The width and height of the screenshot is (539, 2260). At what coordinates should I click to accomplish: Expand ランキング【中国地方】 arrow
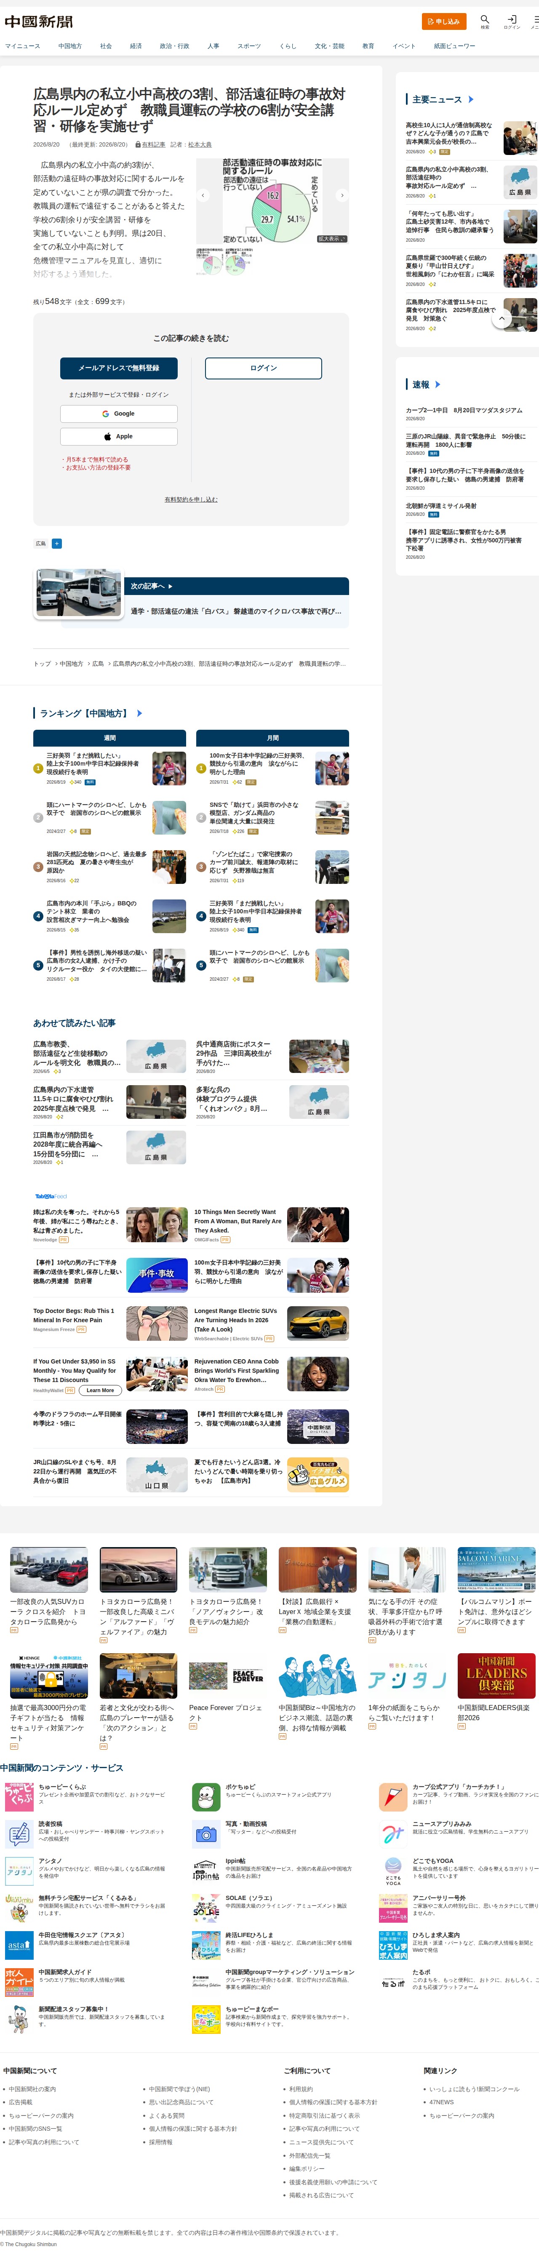[139, 713]
